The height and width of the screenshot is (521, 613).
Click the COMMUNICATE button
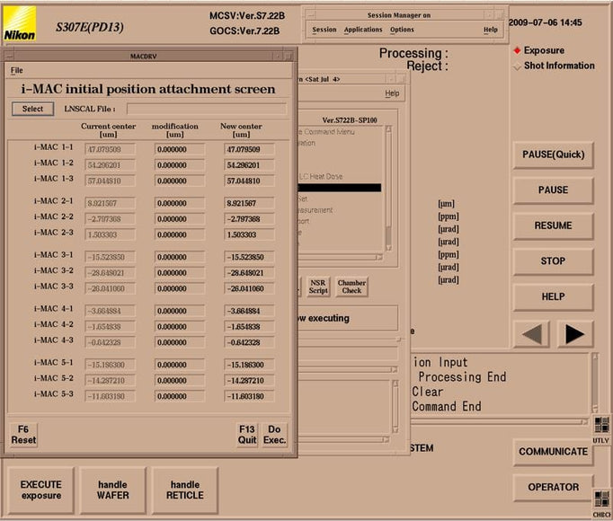[553, 452]
